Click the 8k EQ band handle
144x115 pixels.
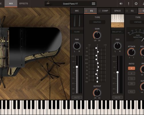[97, 78]
